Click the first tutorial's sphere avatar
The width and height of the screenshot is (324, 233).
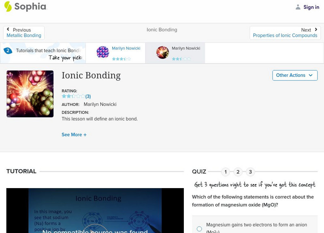[x=102, y=52]
